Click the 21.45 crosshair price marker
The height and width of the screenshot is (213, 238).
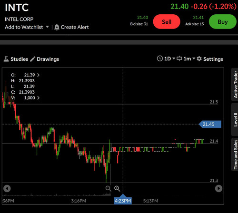210,124
